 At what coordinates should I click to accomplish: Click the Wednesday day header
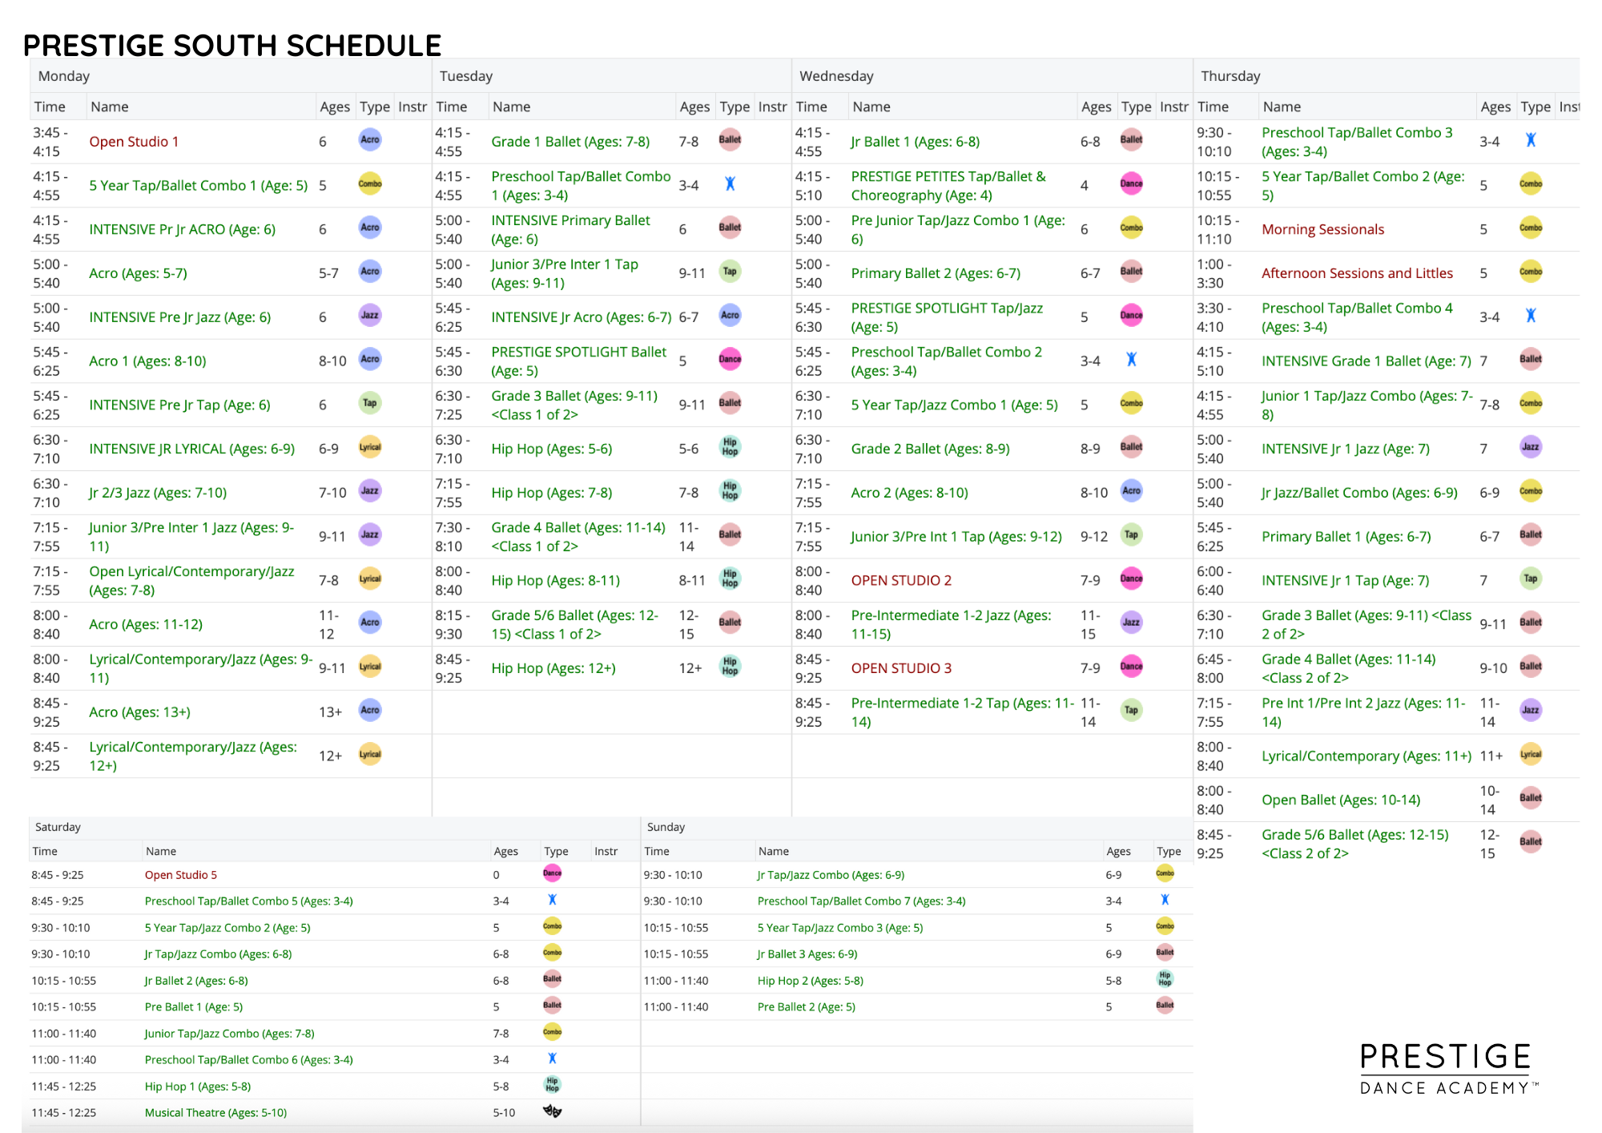click(836, 76)
